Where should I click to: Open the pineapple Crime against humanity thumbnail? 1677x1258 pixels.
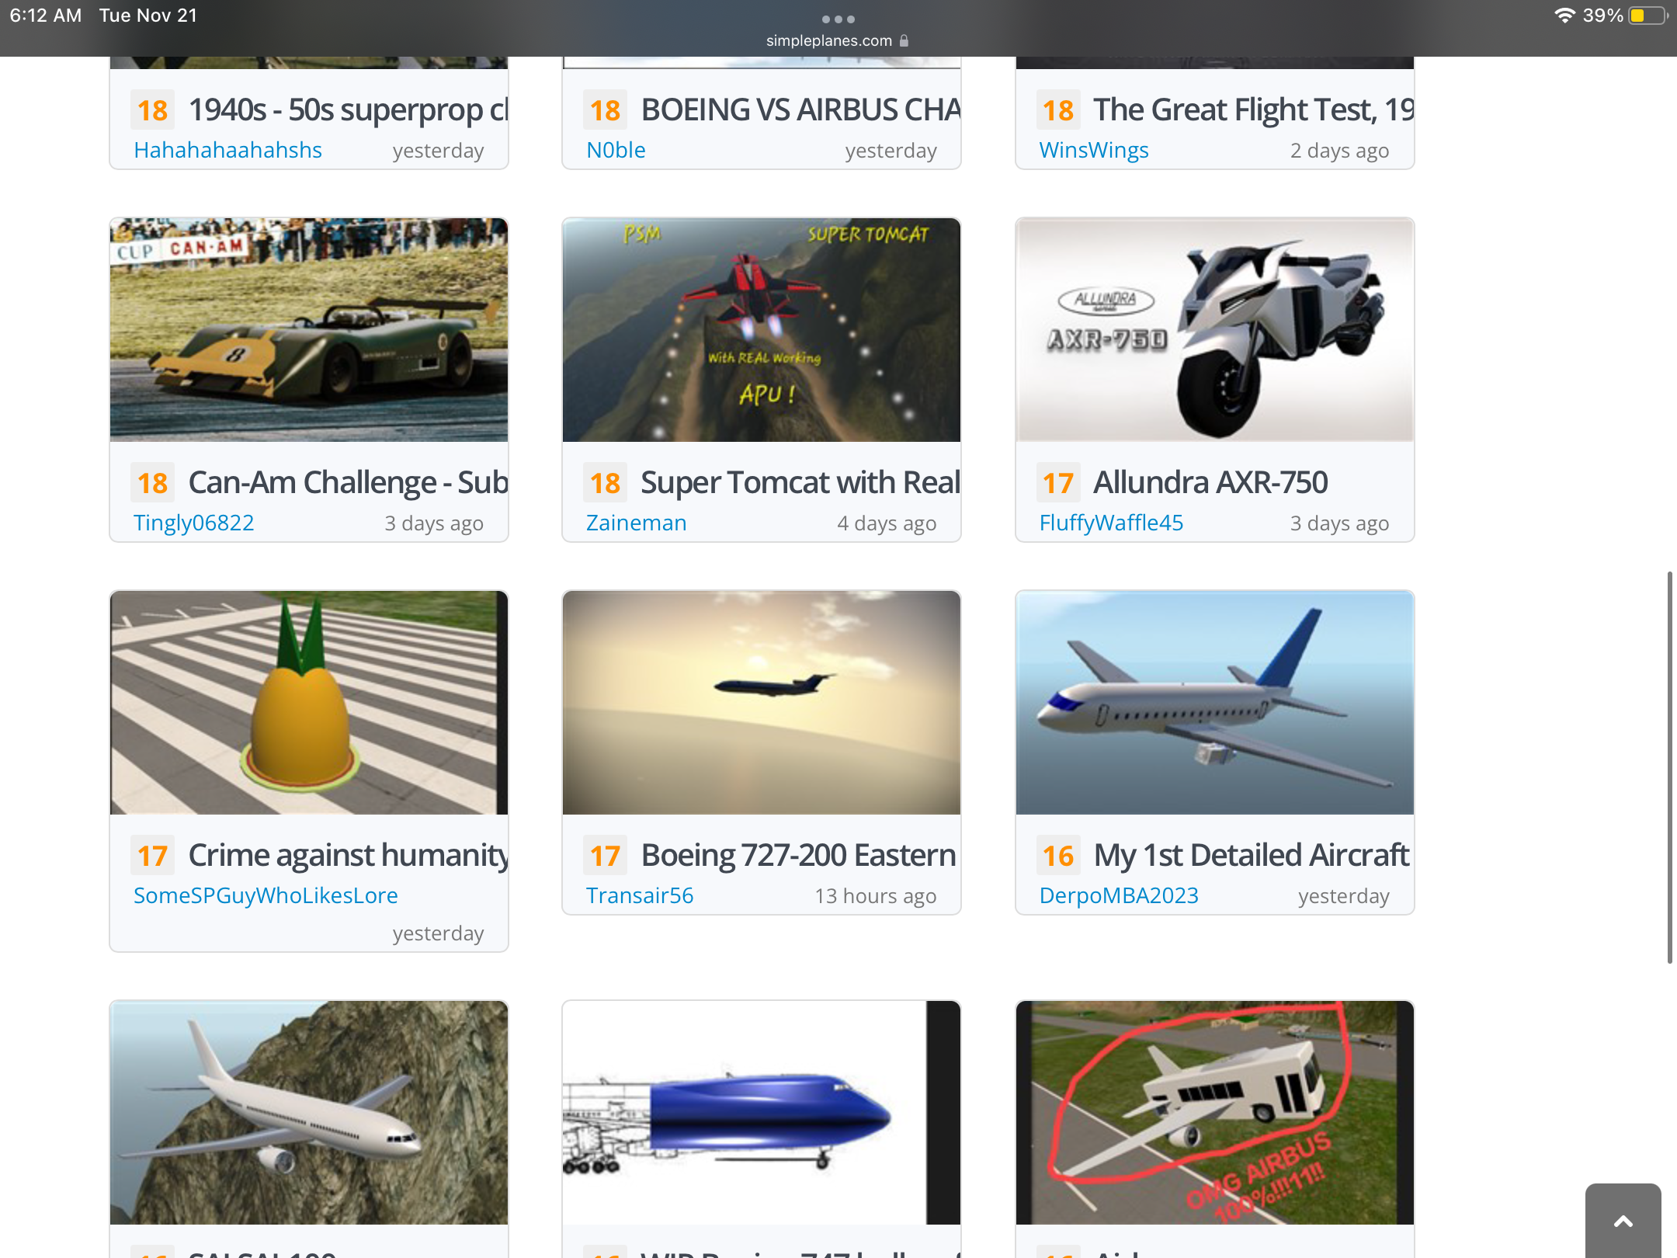point(309,703)
